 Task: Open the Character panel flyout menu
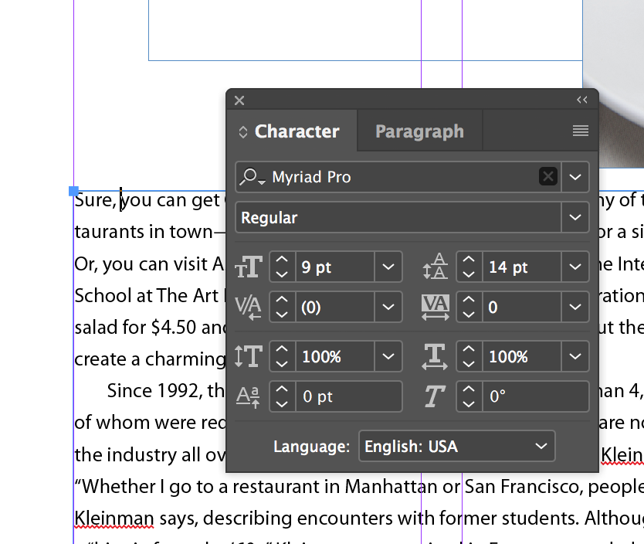pyautogui.click(x=581, y=131)
